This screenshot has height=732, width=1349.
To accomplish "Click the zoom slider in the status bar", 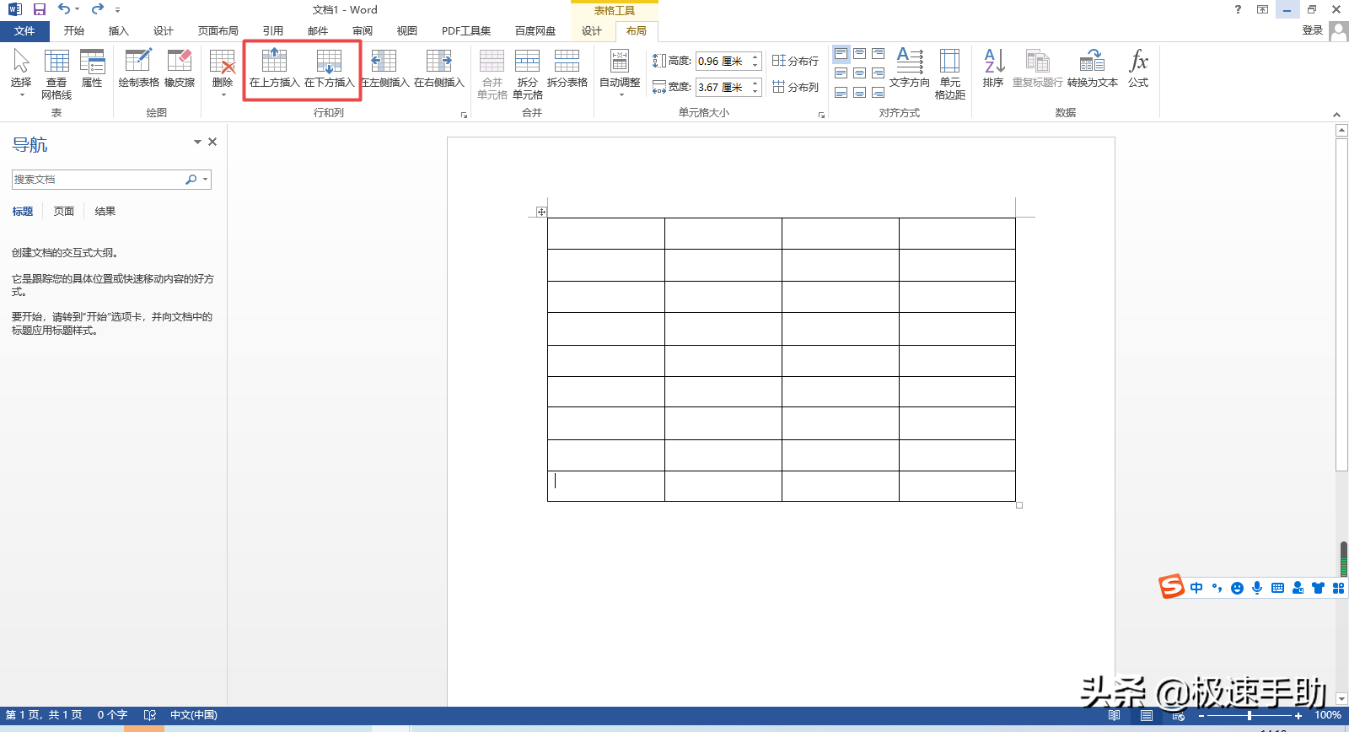I will click(1249, 715).
